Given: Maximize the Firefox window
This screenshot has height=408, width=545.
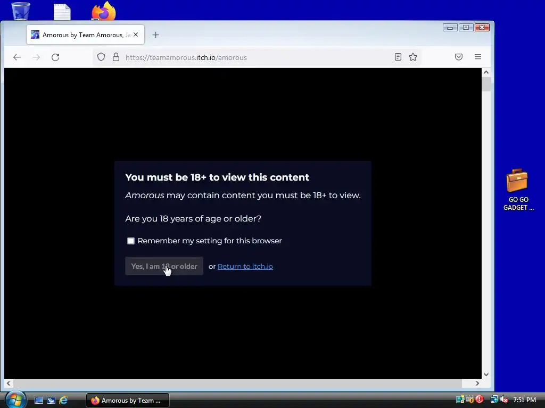Looking at the screenshot, I should tap(466, 28).
